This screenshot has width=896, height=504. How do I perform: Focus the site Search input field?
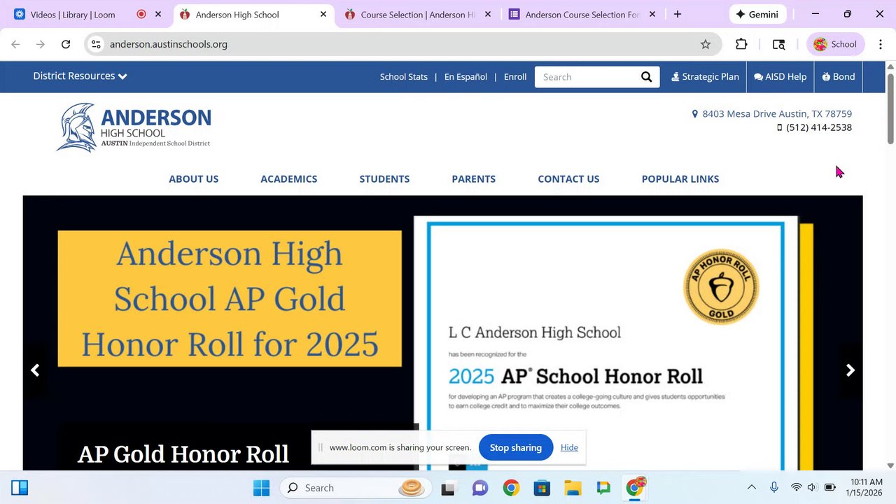pyautogui.click(x=587, y=77)
